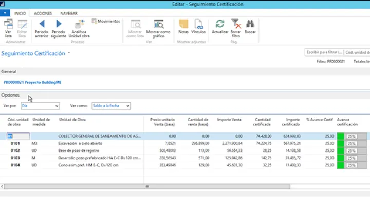This screenshot has width=370, height=209.
Task: Open the Notas attachment icon
Action: pyautogui.click(x=183, y=24)
